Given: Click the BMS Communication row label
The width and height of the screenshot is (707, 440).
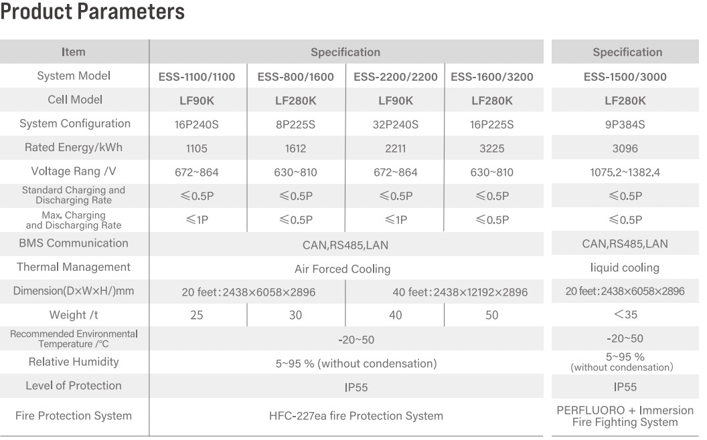Looking at the screenshot, I should click(74, 243).
